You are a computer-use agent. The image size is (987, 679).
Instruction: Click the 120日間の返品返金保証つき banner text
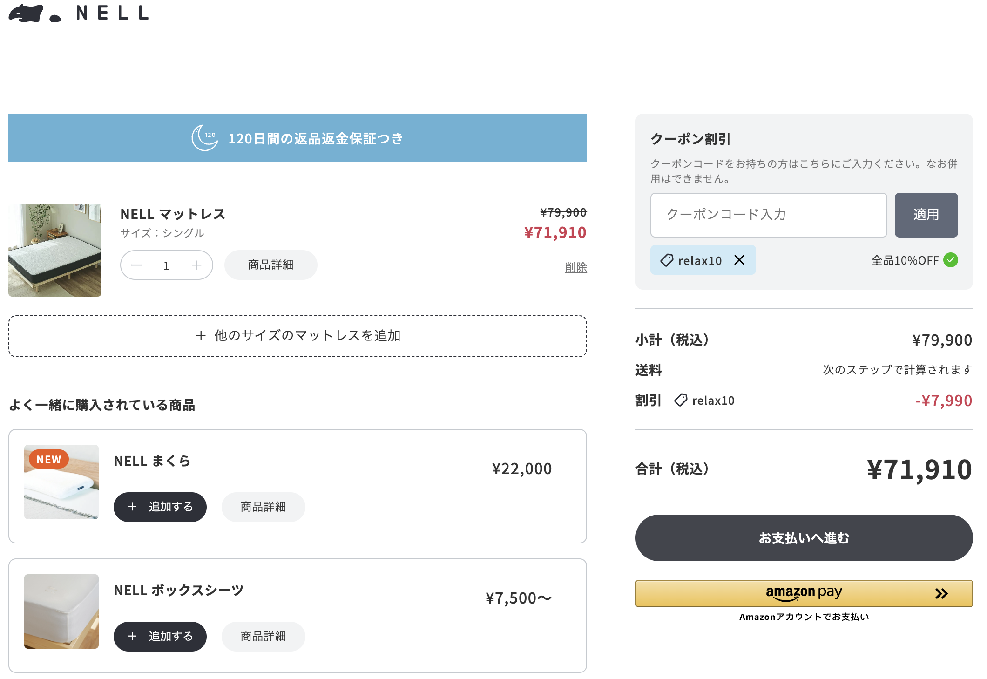(x=316, y=138)
